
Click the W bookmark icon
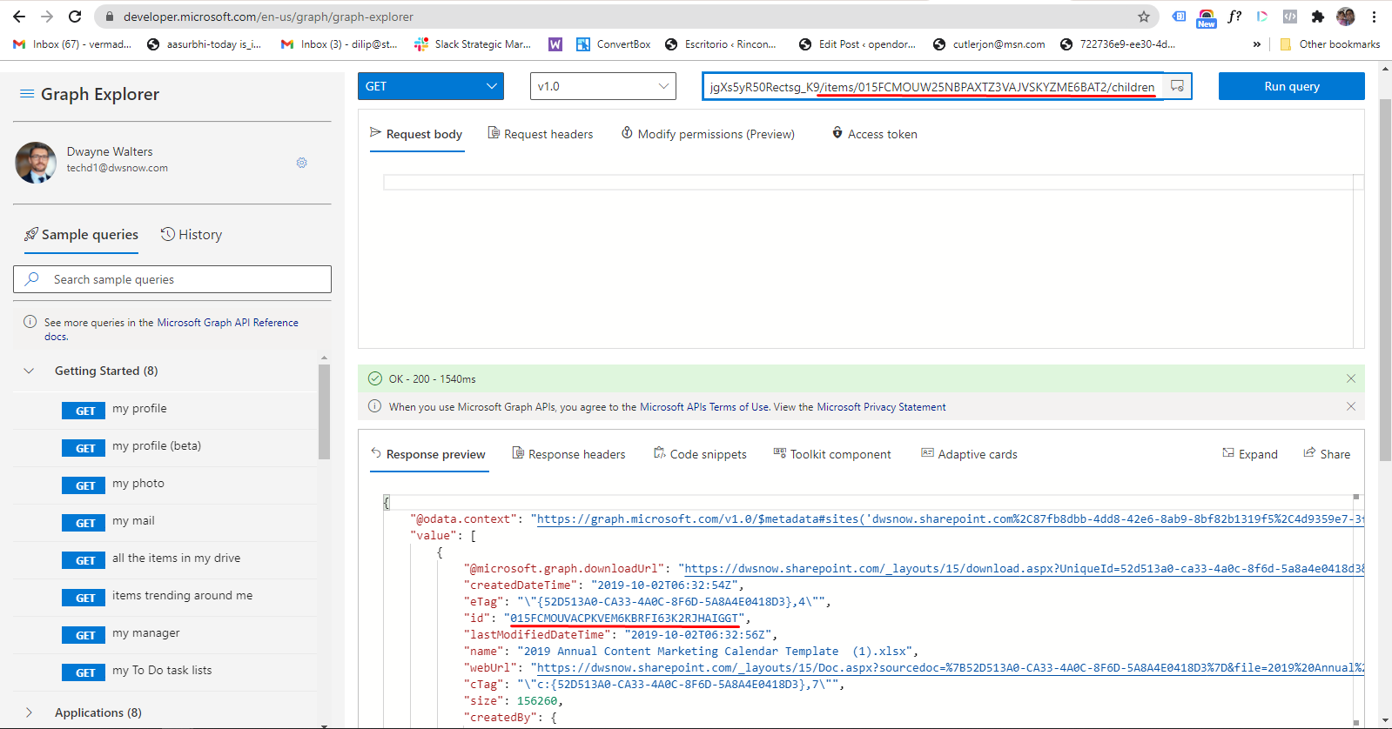pyautogui.click(x=555, y=44)
